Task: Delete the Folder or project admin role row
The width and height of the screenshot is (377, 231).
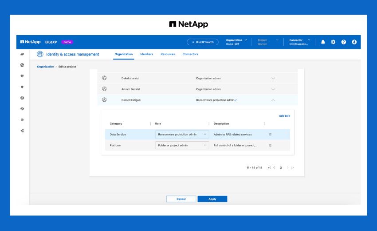Action: 270,145
